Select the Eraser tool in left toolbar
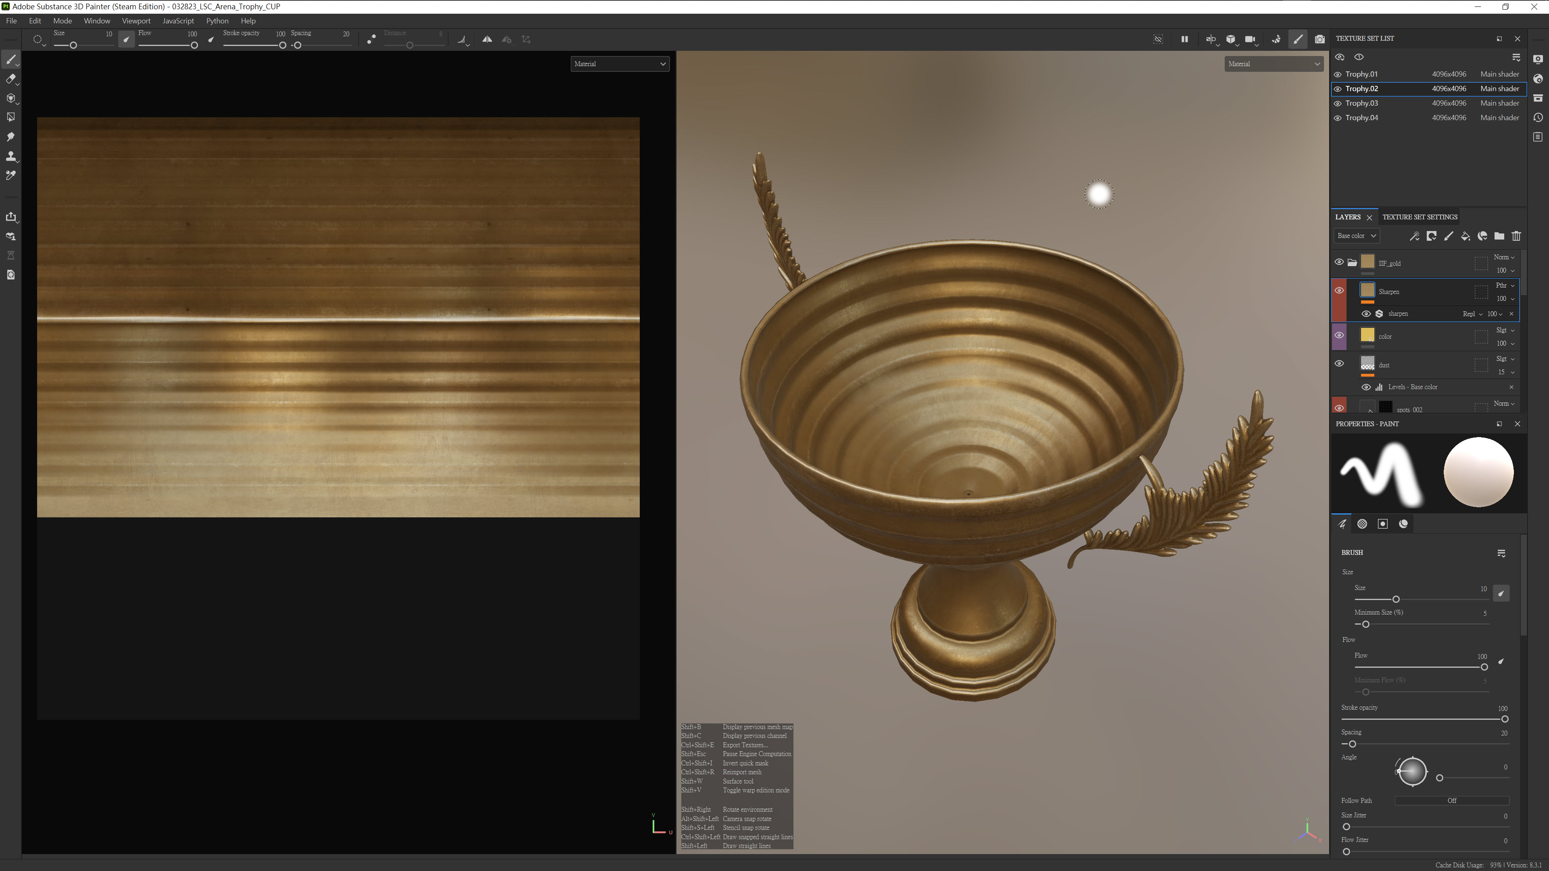The height and width of the screenshot is (871, 1549). click(x=10, y=79)
